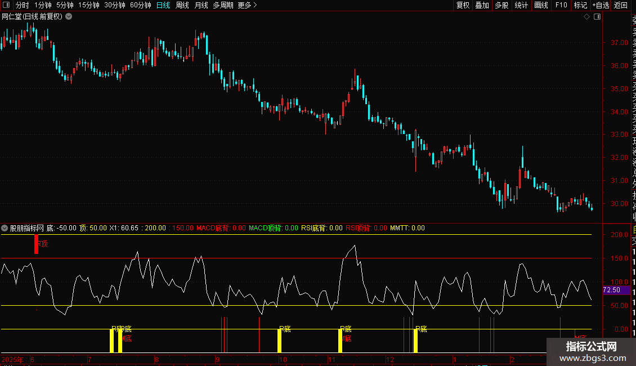
Task: Click the MMTT: 0.00 readout
Action: click(x=407, y=228)
